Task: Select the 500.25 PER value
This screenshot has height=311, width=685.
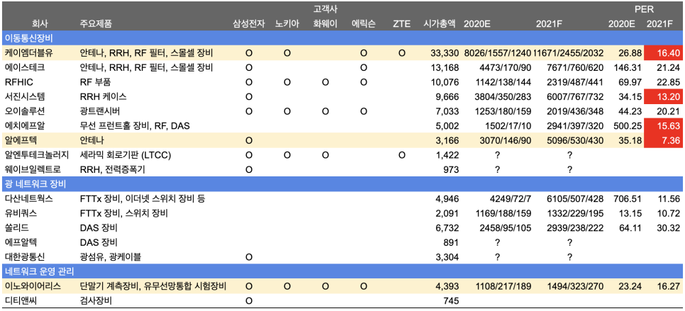Action: click(x=628, y=126)
